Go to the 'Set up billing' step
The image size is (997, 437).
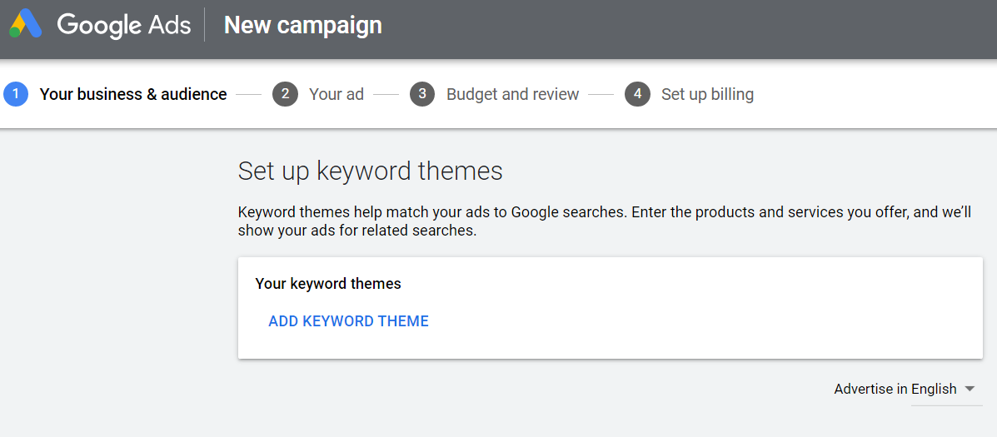707,95
